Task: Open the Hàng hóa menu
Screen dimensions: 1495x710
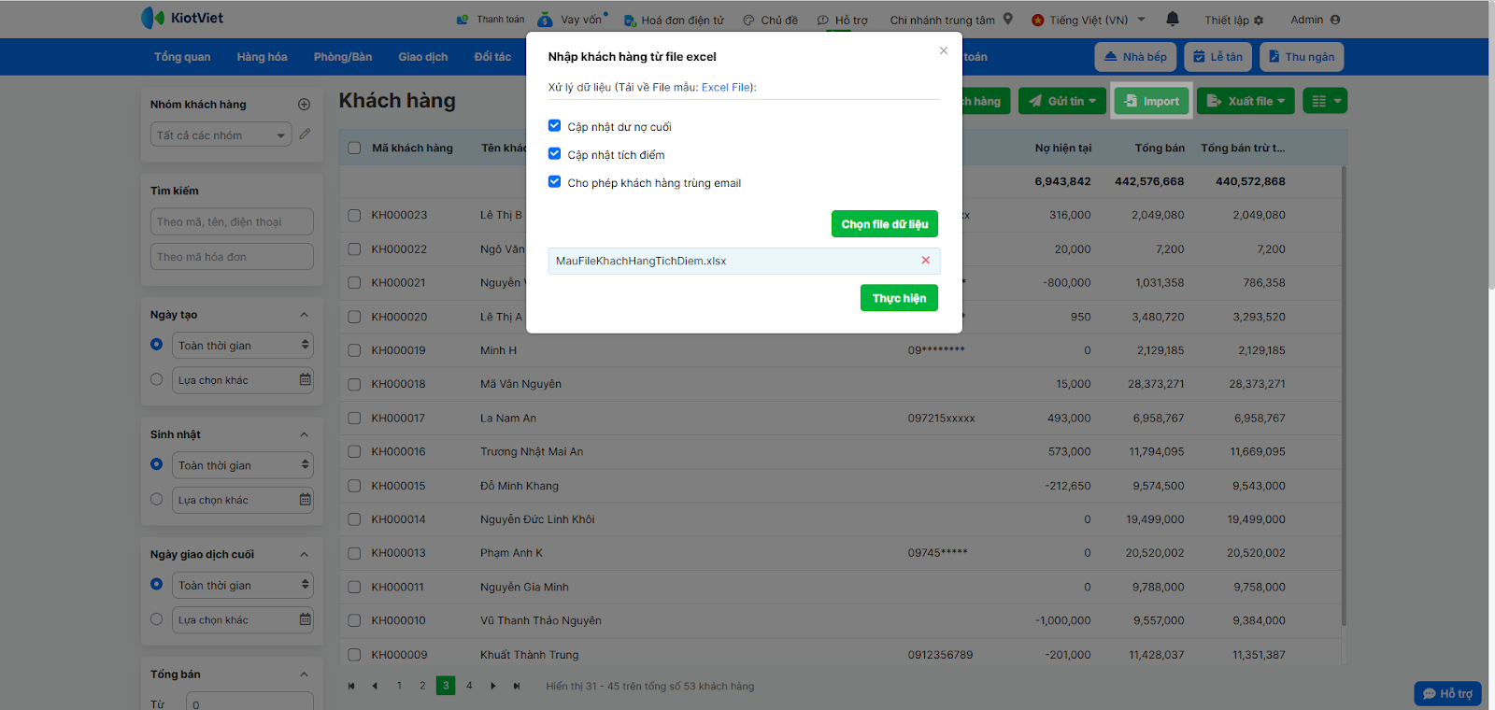Action: coord(262,57)
